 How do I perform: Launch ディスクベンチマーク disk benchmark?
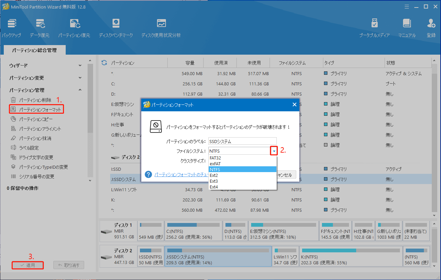click(x=116, y=28)
